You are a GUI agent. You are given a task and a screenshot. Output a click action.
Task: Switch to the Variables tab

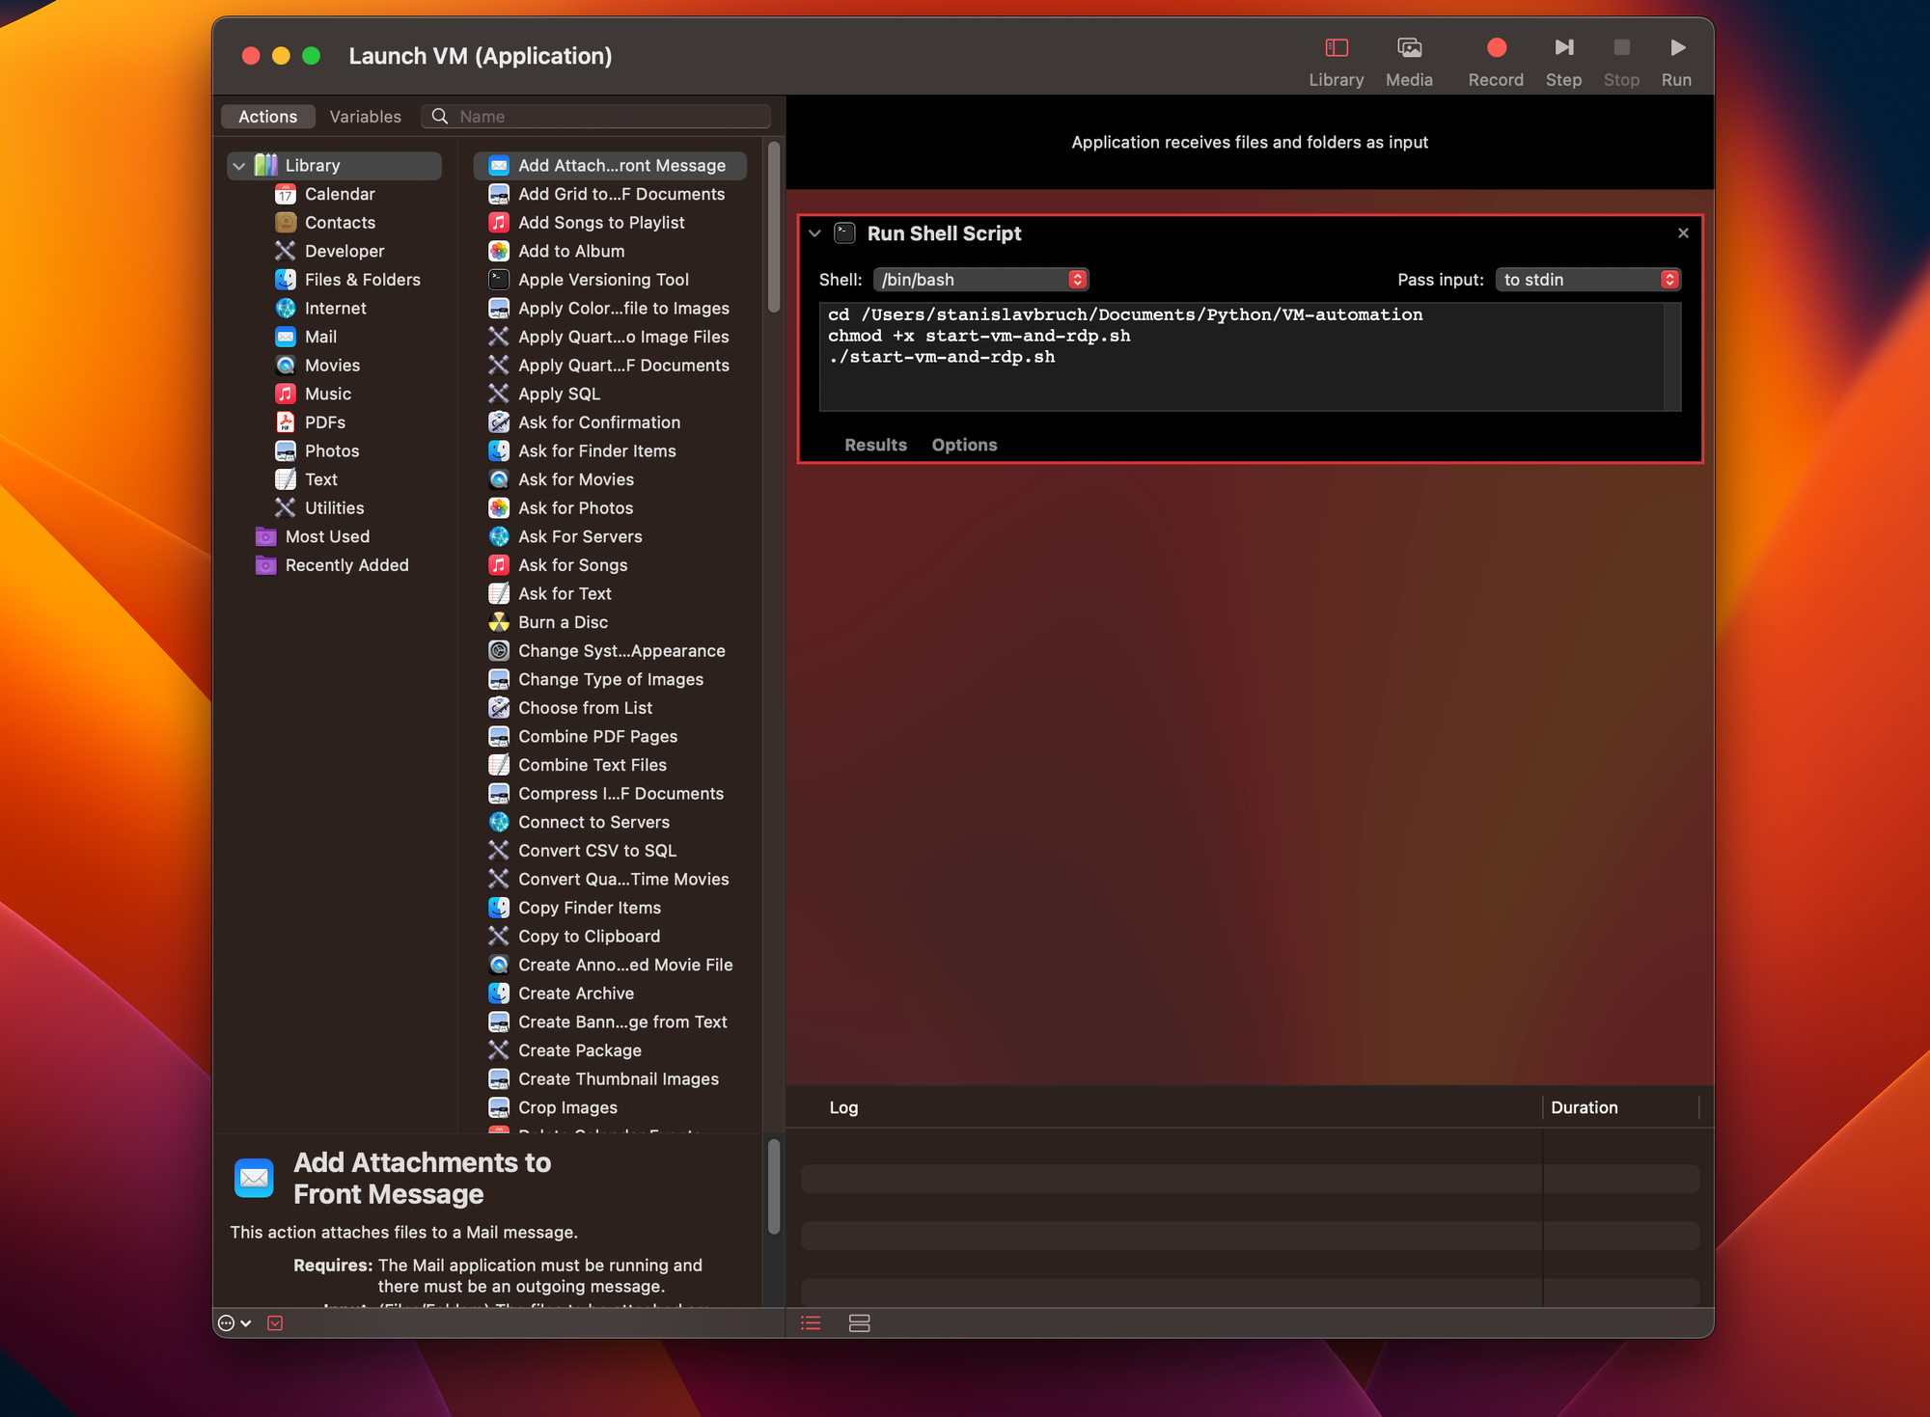pyautogui.click(x=365, y=117)
